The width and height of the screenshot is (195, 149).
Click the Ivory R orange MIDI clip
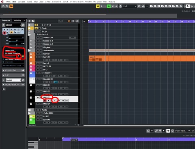(x=142, y=58)
